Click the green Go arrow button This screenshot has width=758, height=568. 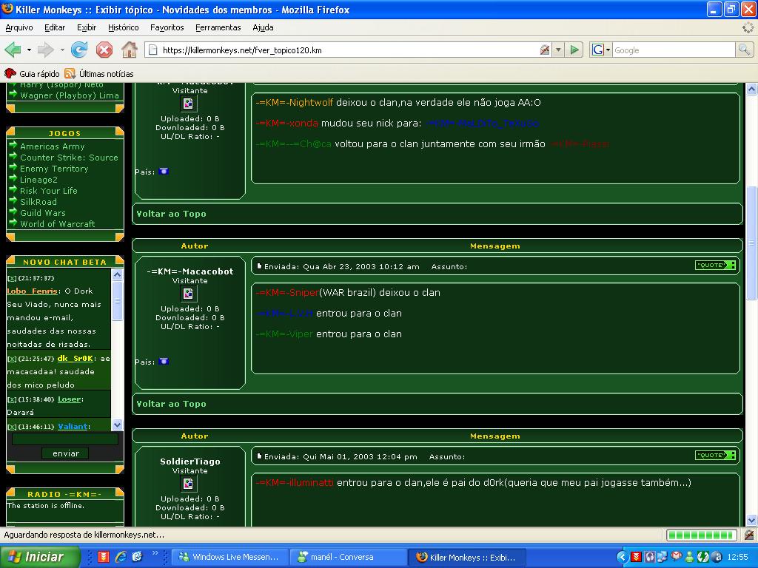[x=574, y=50]
